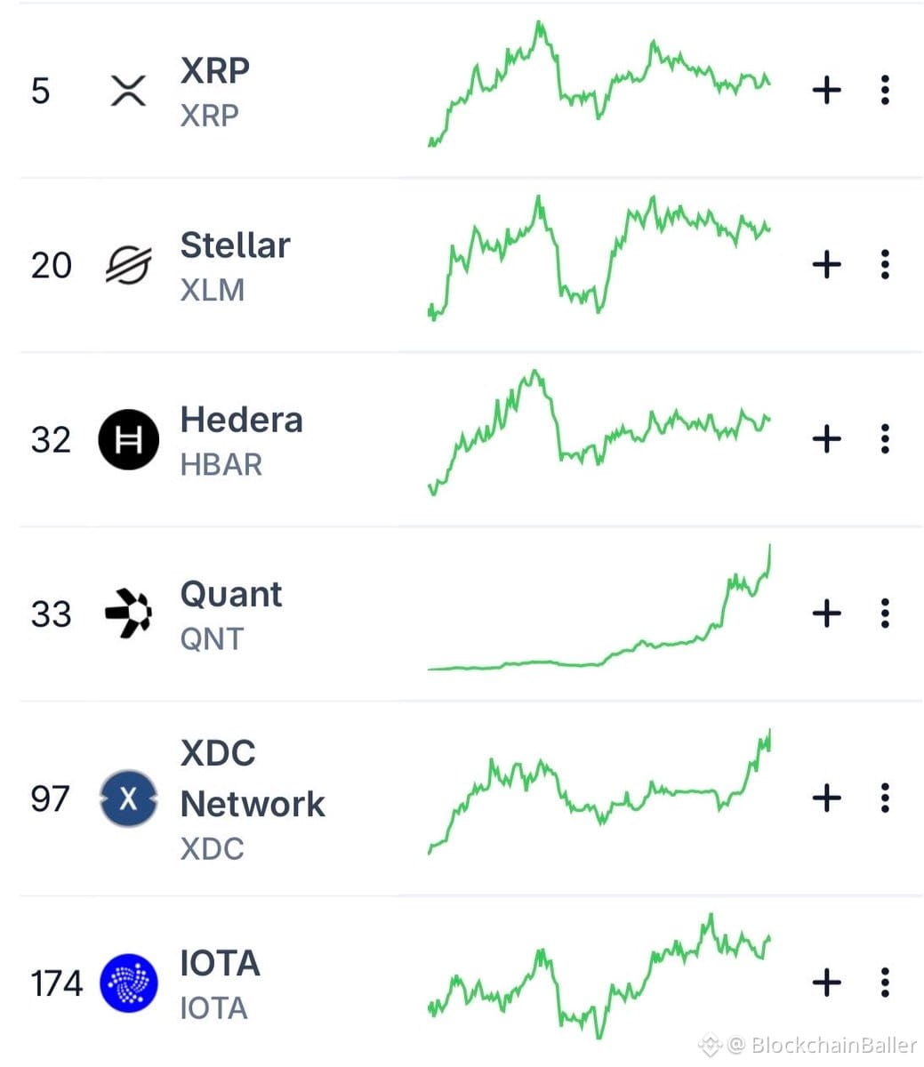The width and height of the screenshot is (924, 1067).
Task: Open the three-dot menu for Quant
Action: (885, 613)
